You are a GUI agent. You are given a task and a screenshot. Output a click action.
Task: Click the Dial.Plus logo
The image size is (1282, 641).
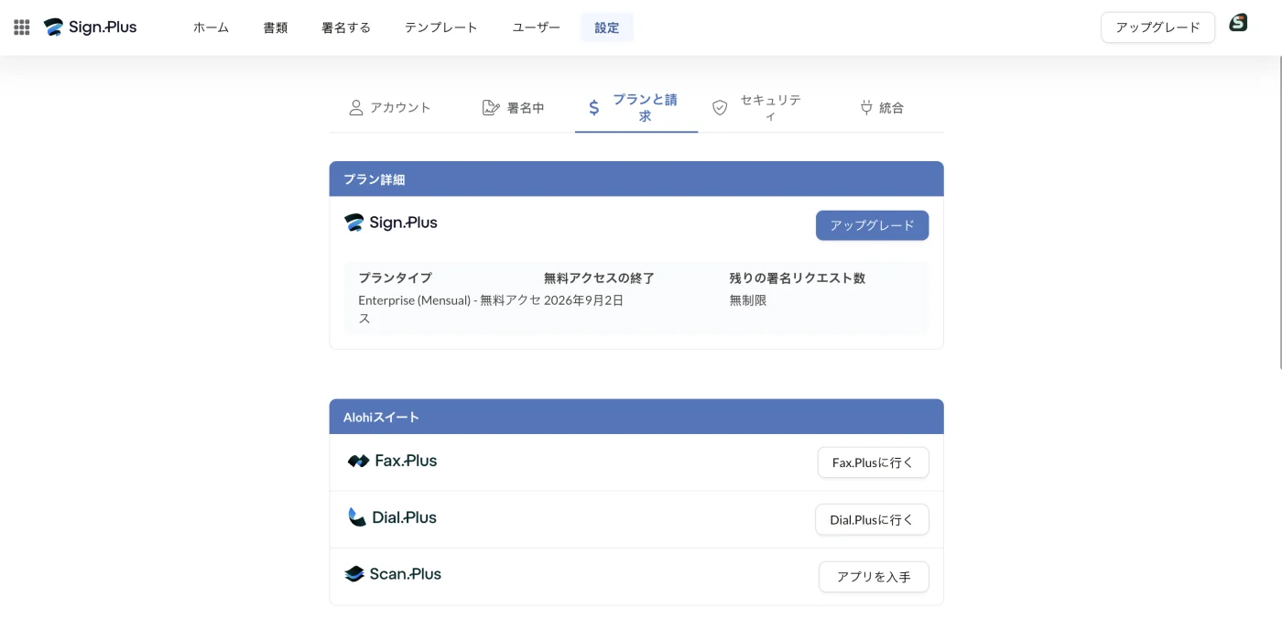coord(392,517)
